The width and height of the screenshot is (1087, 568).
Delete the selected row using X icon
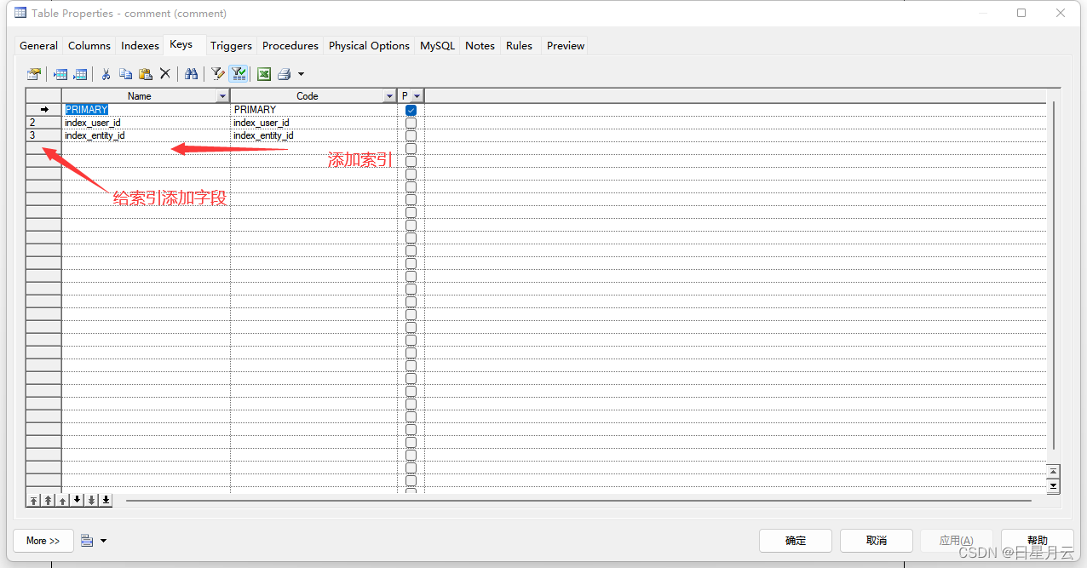click(165, 74)
